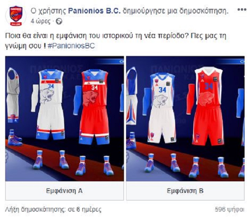The width and height of the screenshot is (251, 218).
Task: Open the three-dot post options menu
Action: [x=242, y=9]
